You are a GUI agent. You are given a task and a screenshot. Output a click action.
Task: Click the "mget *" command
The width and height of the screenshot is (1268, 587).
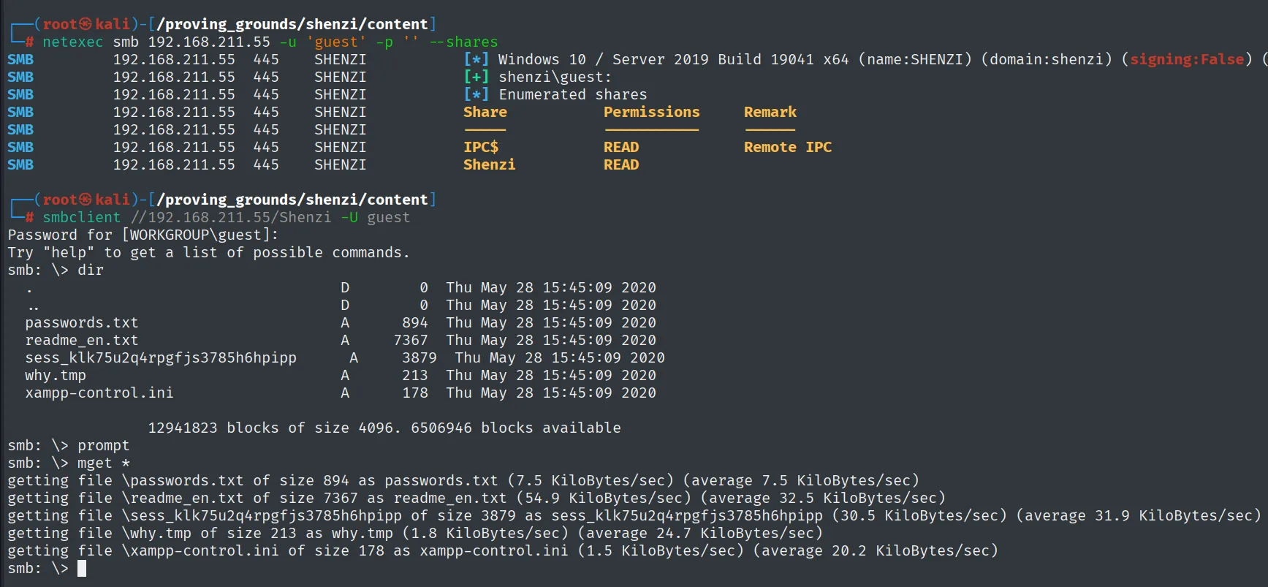104,463
